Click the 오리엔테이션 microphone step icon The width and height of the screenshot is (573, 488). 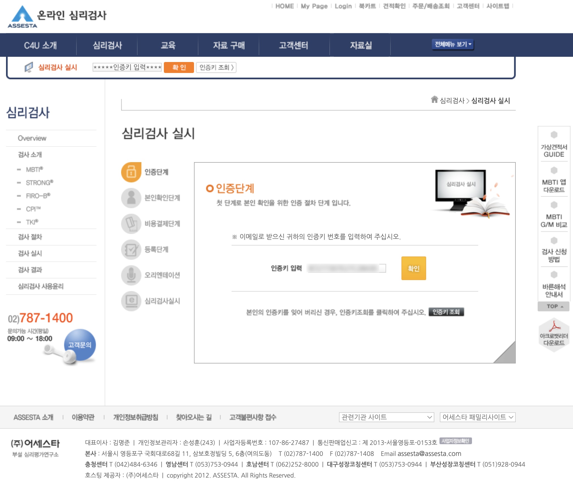131,275
